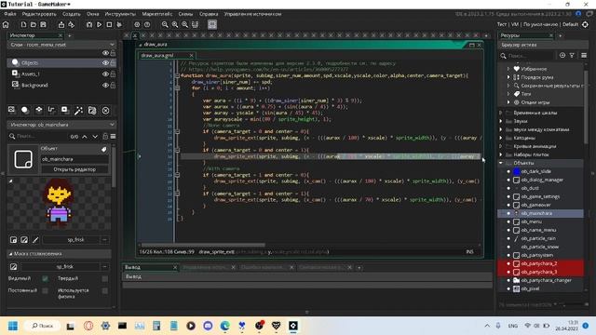Open the Справка menu
596x335 pixels.
pyautogui.click(x=209, y=14)
